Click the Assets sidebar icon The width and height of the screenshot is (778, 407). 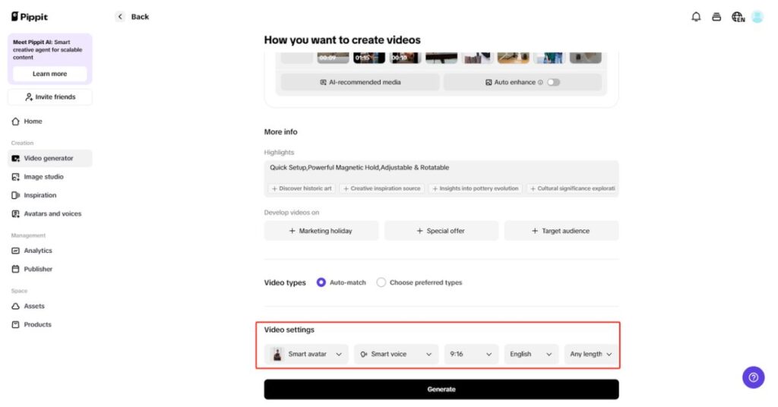[16, 306]
